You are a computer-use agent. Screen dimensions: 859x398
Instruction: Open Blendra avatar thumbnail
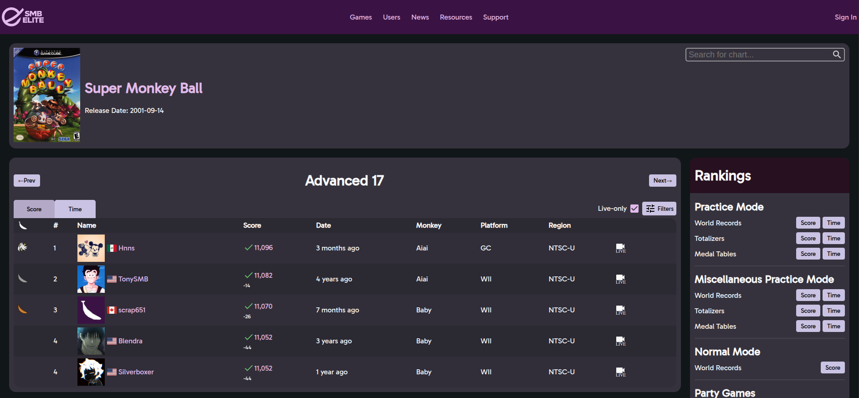tap(91, 341)
